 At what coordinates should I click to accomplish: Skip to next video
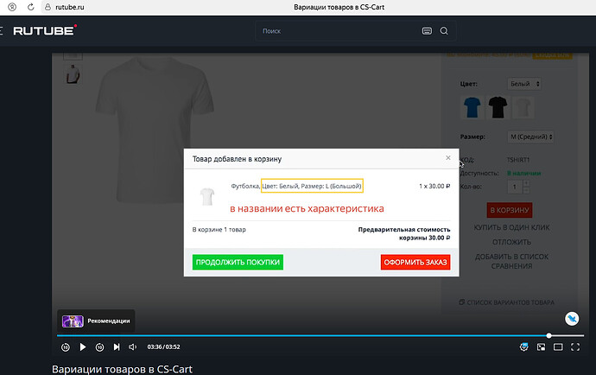[116, 347]
